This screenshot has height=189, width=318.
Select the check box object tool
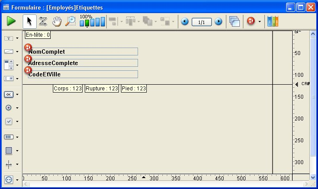[x=8, y=121]
